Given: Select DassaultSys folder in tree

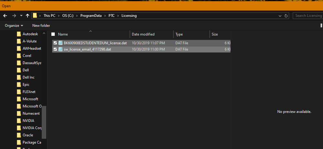Looking at the screenshot, I should (x=32, y=63).
